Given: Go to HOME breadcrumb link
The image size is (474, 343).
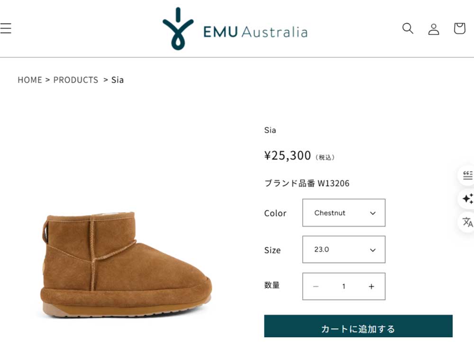Looking at the screenshot, I should (x=29, y=80).
